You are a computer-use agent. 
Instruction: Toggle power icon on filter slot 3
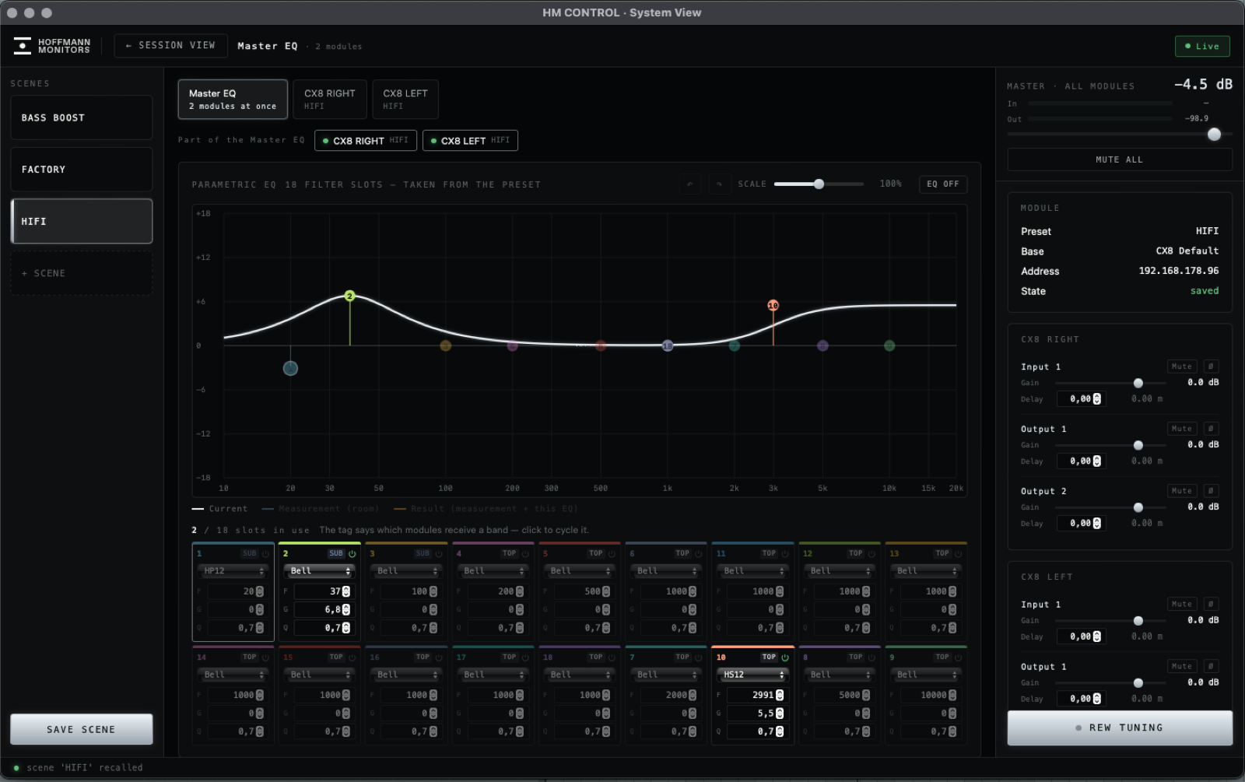(x=439, y=554)
